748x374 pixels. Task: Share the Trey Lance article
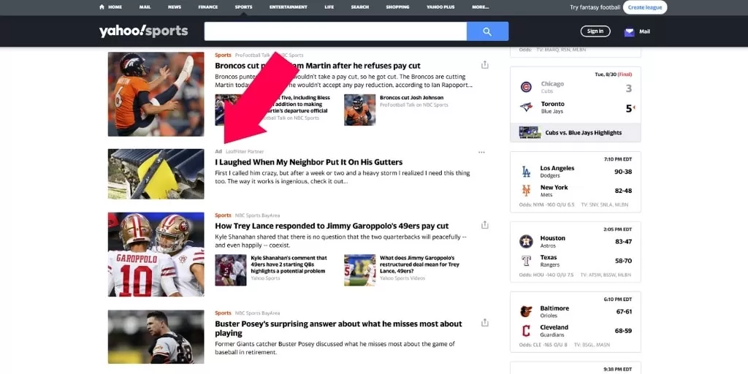pos(485,225)
